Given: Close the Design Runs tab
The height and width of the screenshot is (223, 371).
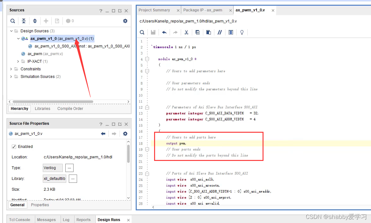Looking at the screenshot, I should [x=128, y=220].
